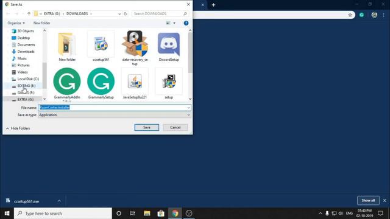Refresh the DOWNLOADS folder view

(126, 13)
